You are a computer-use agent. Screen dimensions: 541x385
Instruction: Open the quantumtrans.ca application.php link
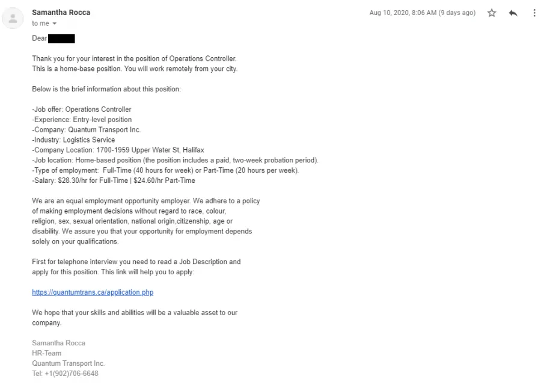pos(93,292)
